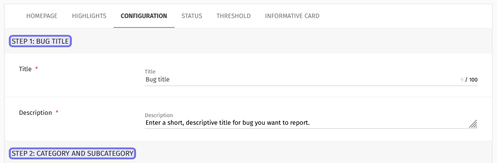
Task: Click the red asterisk beside Title
Action: tap(37, 68)
